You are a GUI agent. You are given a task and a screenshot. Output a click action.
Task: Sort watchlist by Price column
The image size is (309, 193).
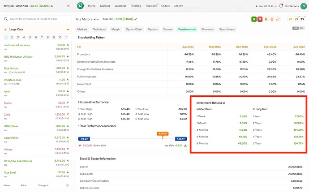point(23,185)
